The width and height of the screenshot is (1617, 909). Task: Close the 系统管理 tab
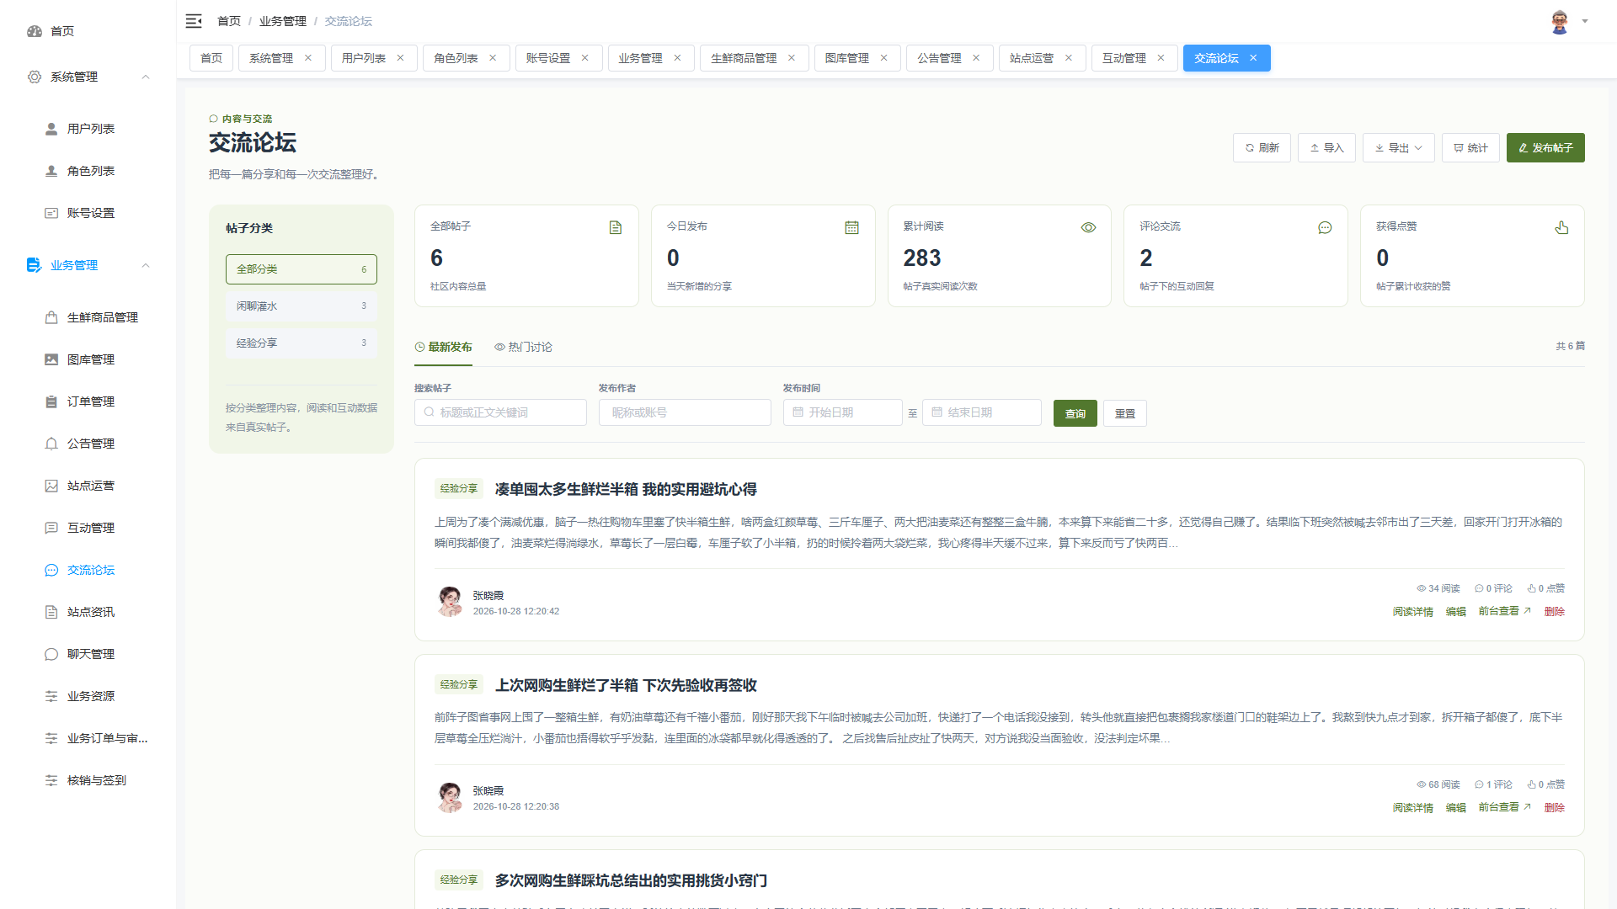click(308, 58)
